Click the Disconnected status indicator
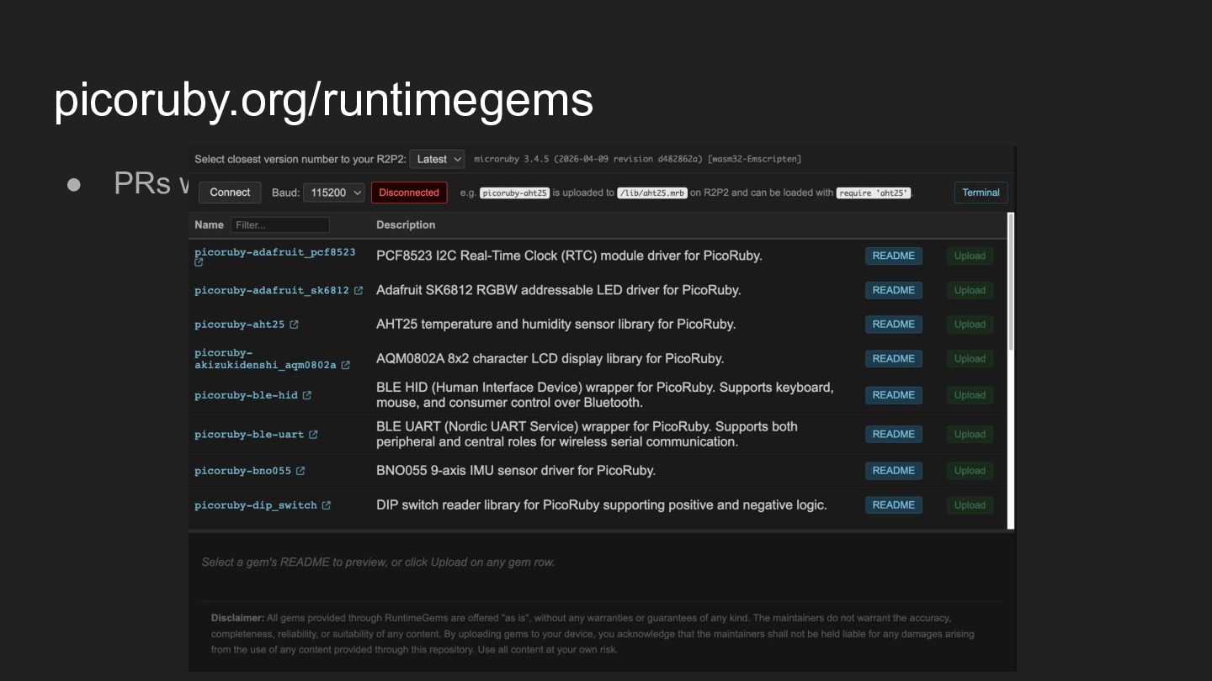Viewport: 1212px width, 681px height. [409, 193]
